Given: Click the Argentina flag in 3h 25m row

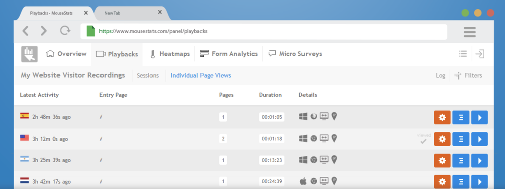Looking at the screenshot, I should tap(24, 159).
